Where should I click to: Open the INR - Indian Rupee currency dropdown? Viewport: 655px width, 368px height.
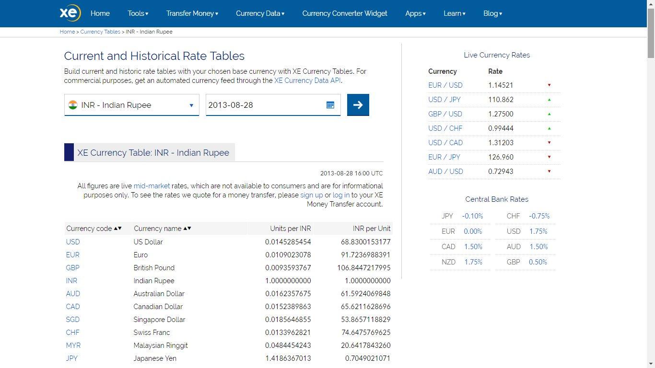pos(132,105)
